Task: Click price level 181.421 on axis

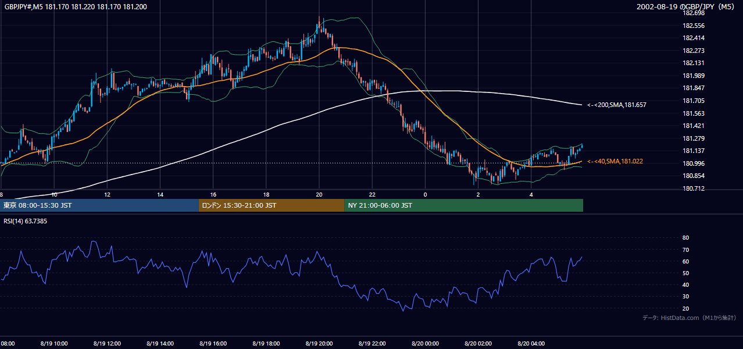Action: click(x=694, y=126)
